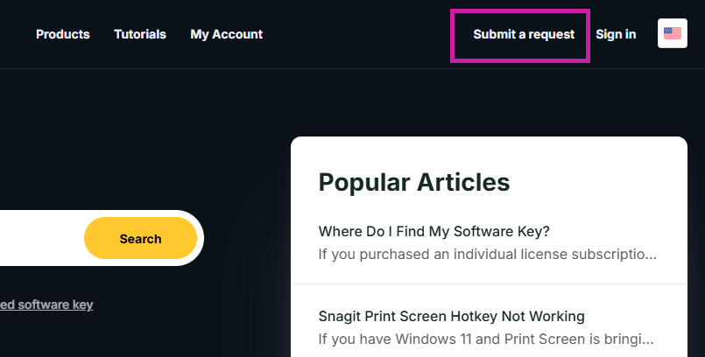The height and width of the screenshot is (357, 705).
Task: Click the "If you purchased an individual license" snippet
Action: point(487,255)
